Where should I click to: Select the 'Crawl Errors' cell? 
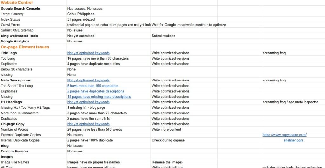click(33, 25)
